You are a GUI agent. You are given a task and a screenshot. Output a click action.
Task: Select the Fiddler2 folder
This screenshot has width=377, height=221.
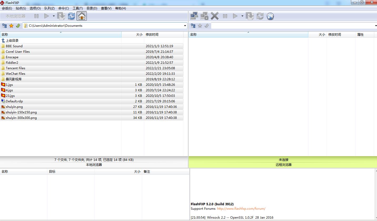pyautogui.click(x=92, y=63)
